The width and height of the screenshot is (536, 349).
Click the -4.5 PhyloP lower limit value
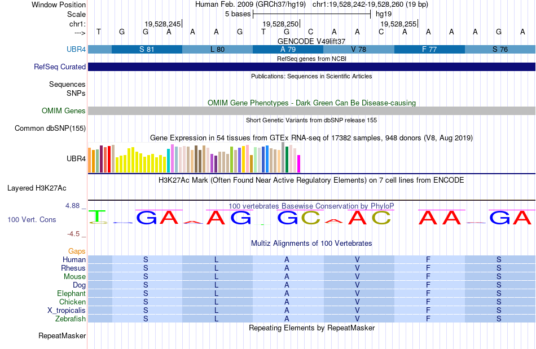[x=73, y=234]
